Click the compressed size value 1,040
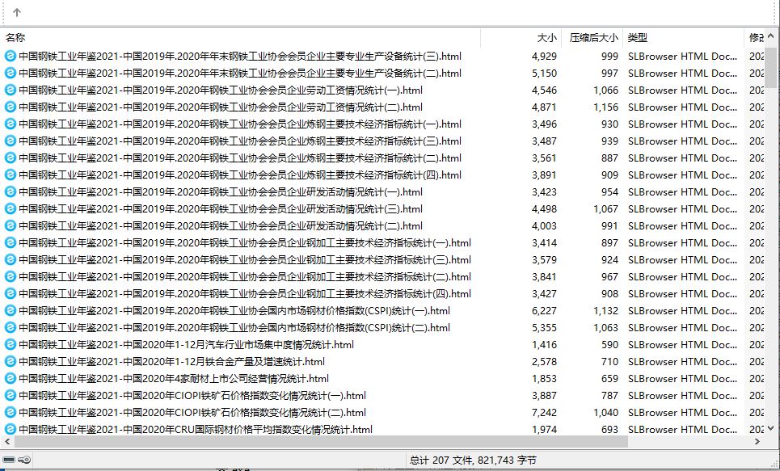780x471 pixels. tap(605, 412)
